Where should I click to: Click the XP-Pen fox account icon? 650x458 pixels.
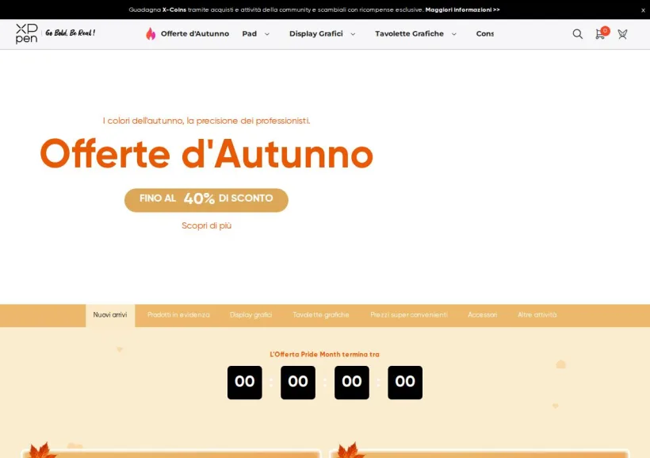click(622, 34)
